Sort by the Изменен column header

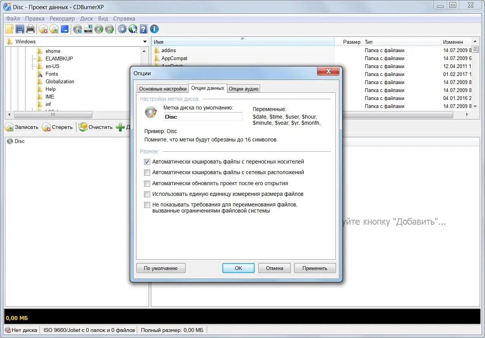(456, 42)
